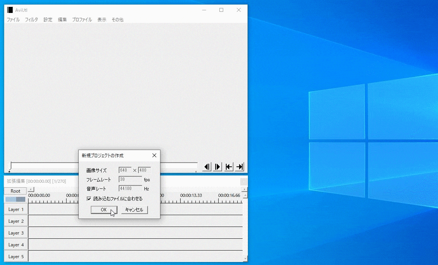This screenshot has width=438, height=265.
Task: Click the image height field showing 480
Action: (144, 170)
